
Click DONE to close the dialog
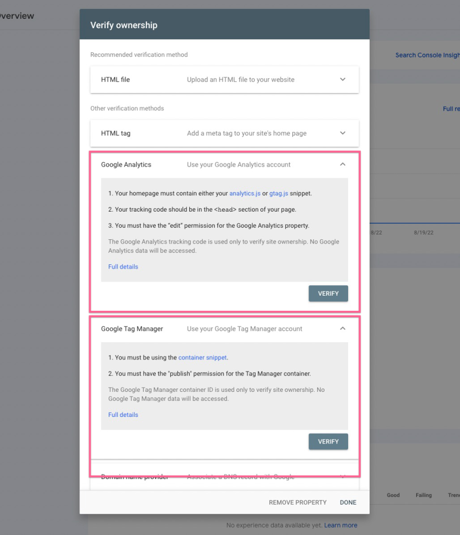(348, 502)
